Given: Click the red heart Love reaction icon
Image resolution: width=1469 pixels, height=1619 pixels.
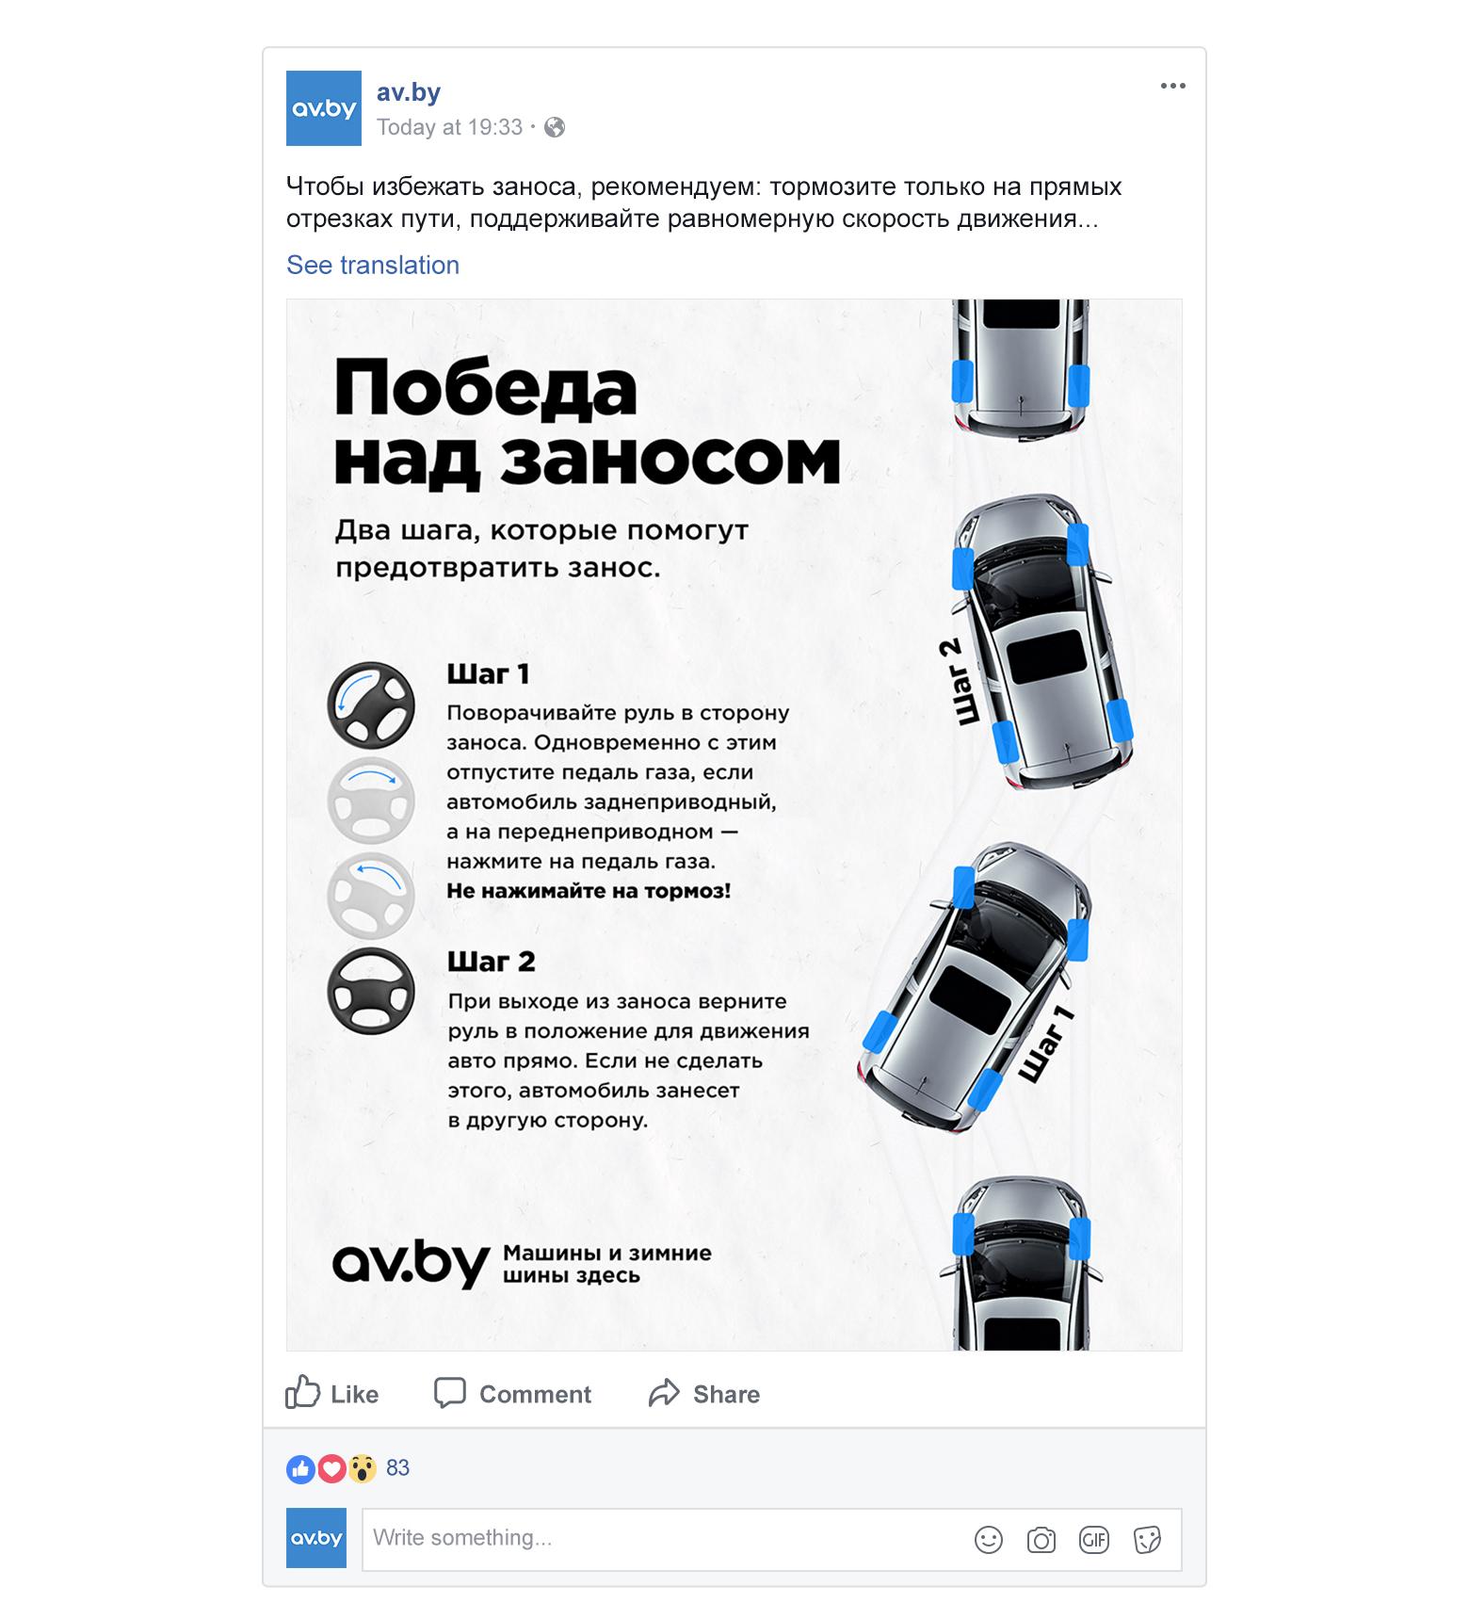Looking at the screenshot, I should 331,1468.
